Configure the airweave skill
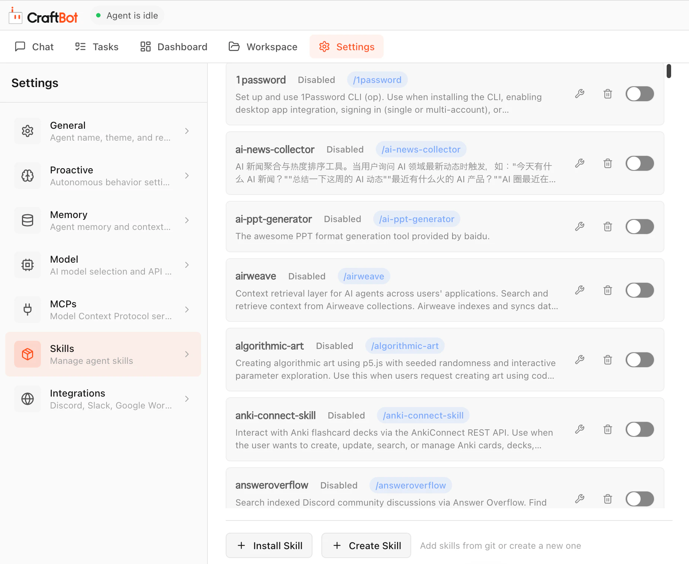689x564 pixels. (580, 290)
